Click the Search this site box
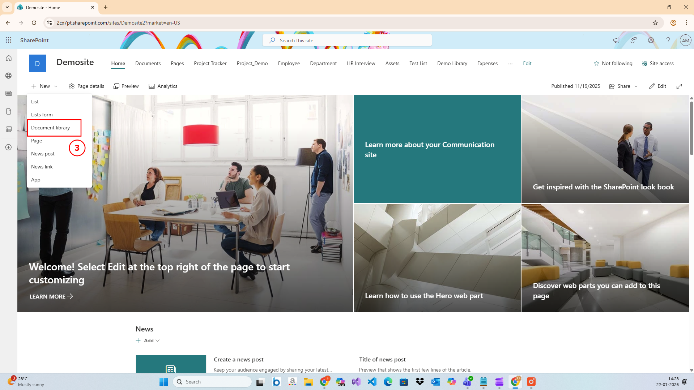 point(347,40)
